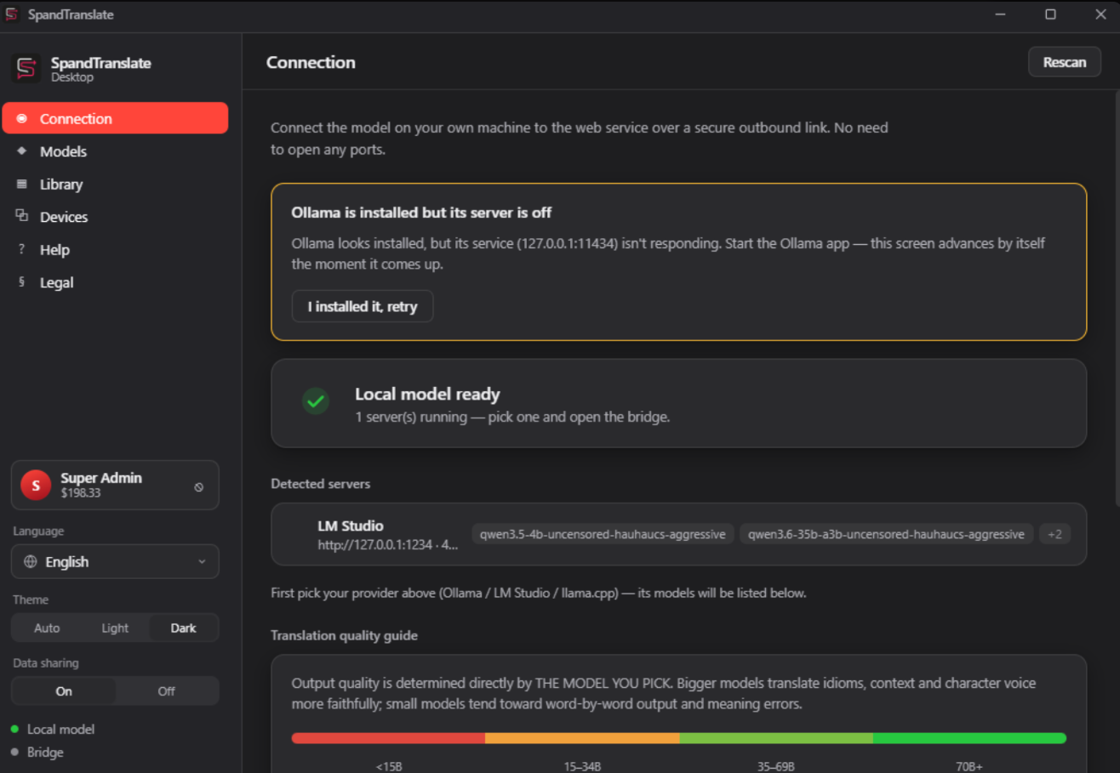Click the red <15B quality bar segment
Image resolution: width=1120 pixels, height=773 pixels.
[388, 738]
